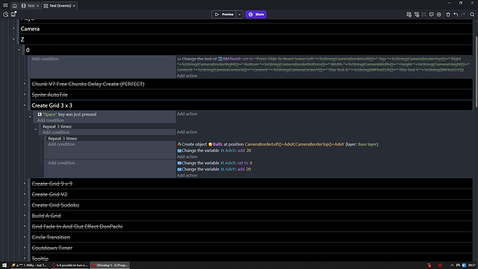The image size is (478, 269).
Task: Close the Test scene tab
Action: click(38, 6)
